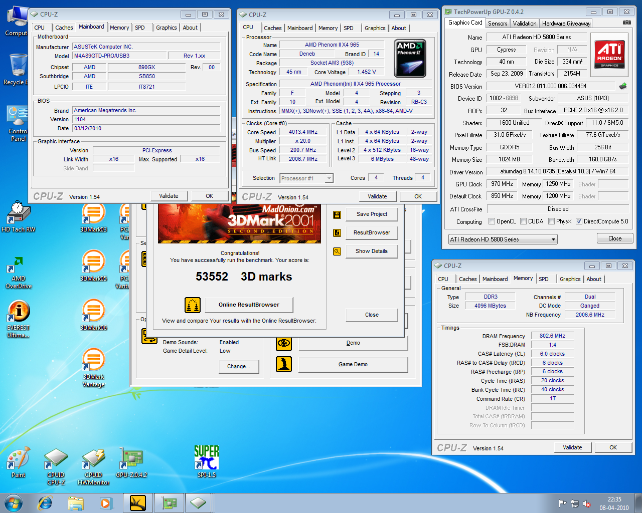642x513 pixels.
Task: Open the ATI Radeon HD 5800 Series dropdown
Action: tap(503, 239)
